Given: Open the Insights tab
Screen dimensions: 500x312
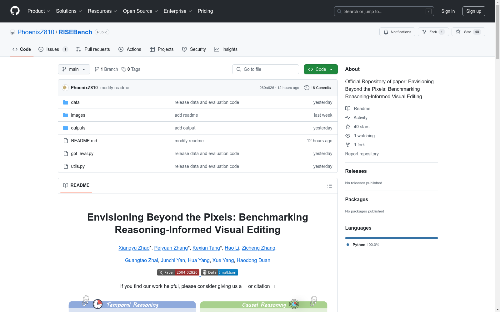Looking at the screenshot, I should pyautogui.click(x=226, y=49).
